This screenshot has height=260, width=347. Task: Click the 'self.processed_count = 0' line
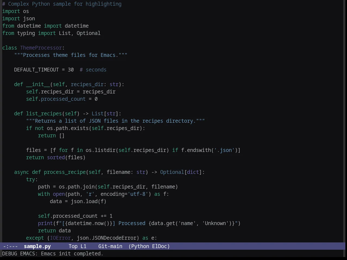pyautogui.click(x=62, y=99)
